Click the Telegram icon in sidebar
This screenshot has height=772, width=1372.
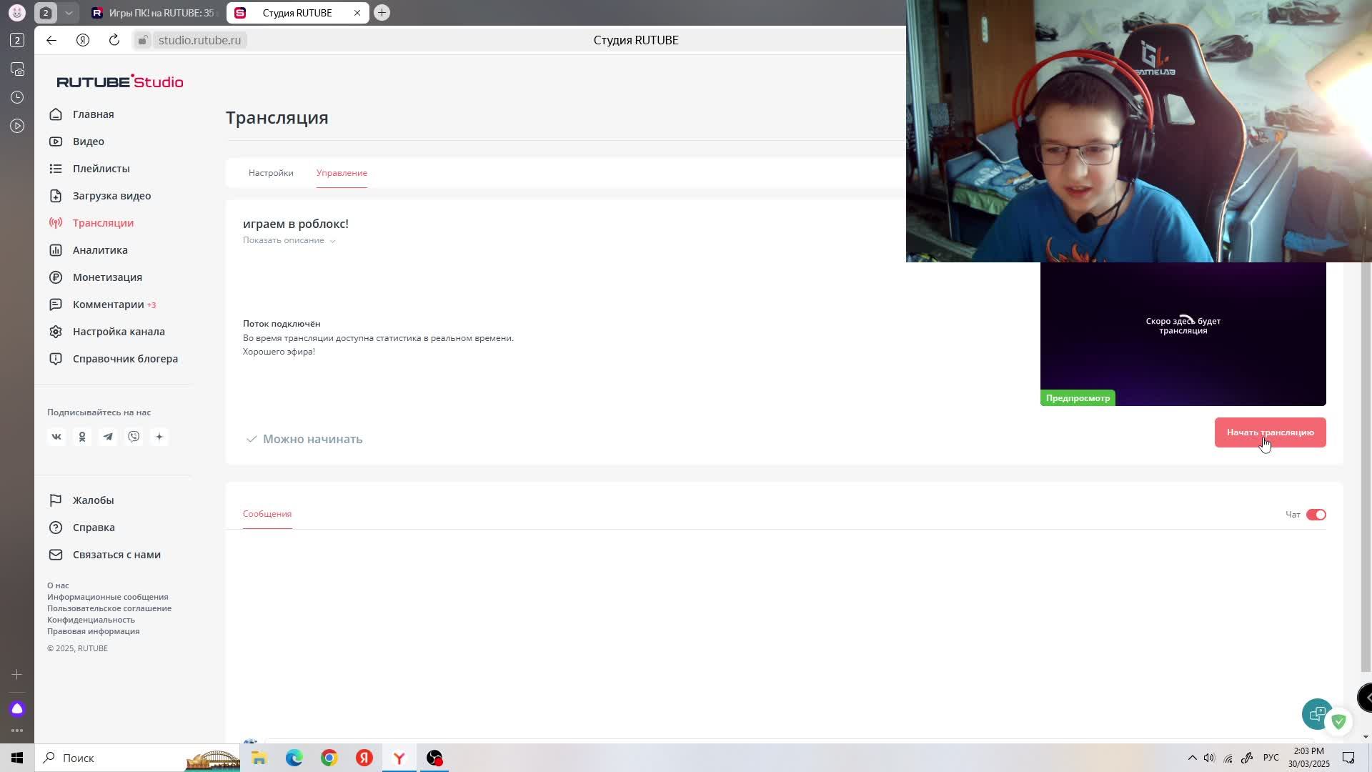pyautogui.click(x=108, y=437)
